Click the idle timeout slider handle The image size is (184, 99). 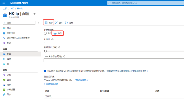pos(45,51)
